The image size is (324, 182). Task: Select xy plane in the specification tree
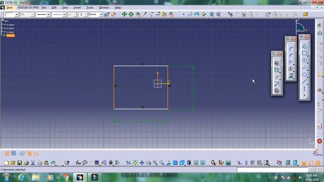coord(10,25)
